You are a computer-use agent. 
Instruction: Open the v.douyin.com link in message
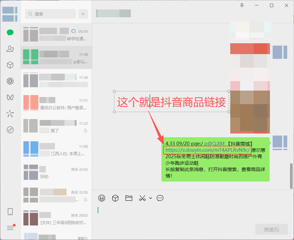(x=208, y=150)
